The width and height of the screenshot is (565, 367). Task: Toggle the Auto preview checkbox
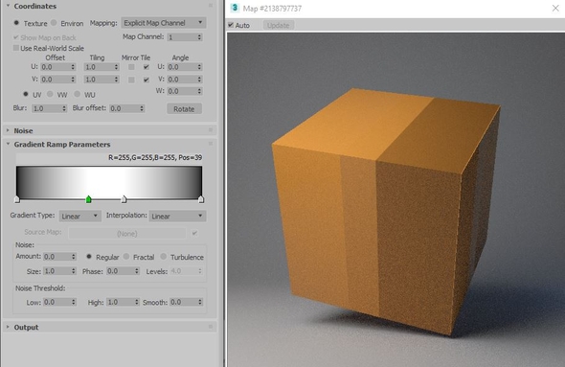(231, 25)
